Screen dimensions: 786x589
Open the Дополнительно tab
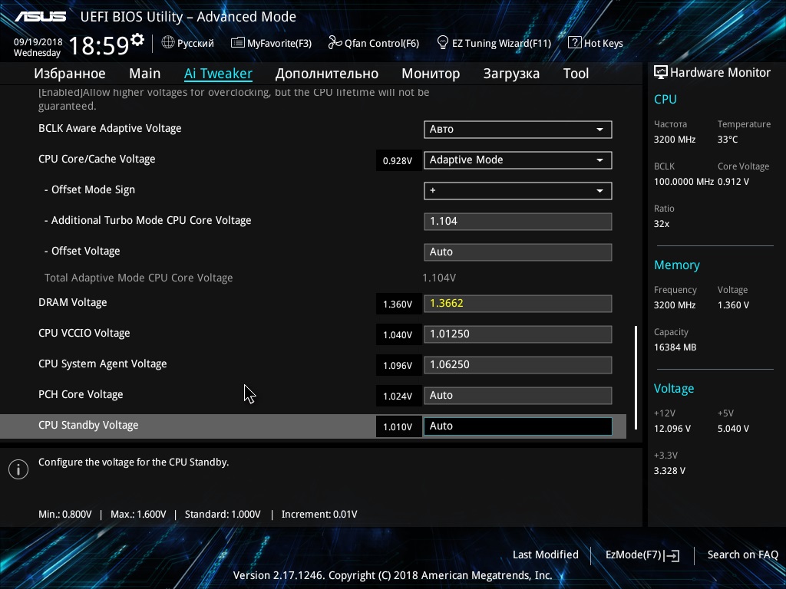point(327,74)
